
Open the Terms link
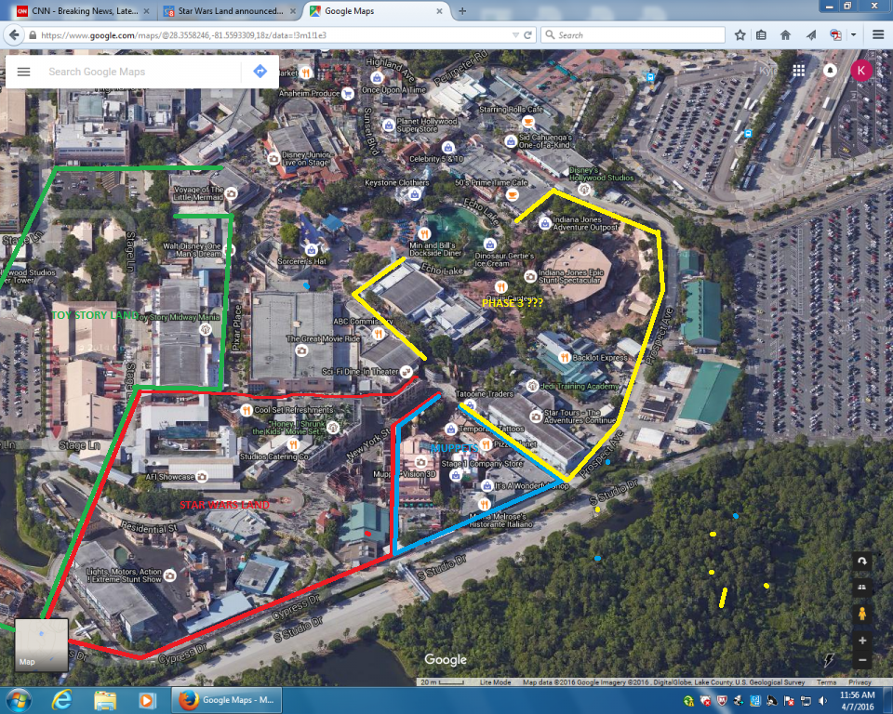826,682
